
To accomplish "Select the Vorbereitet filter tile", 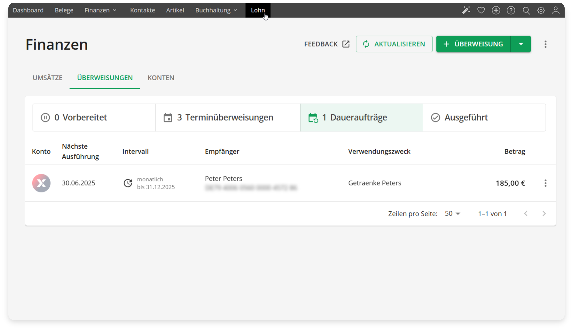I will (x=94, y=117).
